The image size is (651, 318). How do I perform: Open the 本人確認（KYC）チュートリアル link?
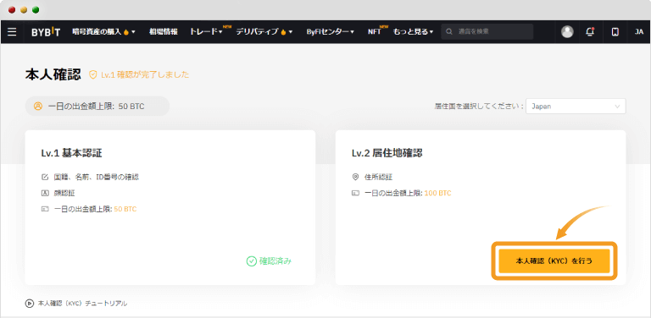pyautogui.click(x=82, y=303)
